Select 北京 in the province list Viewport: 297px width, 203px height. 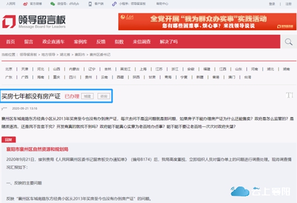point(9,69)
